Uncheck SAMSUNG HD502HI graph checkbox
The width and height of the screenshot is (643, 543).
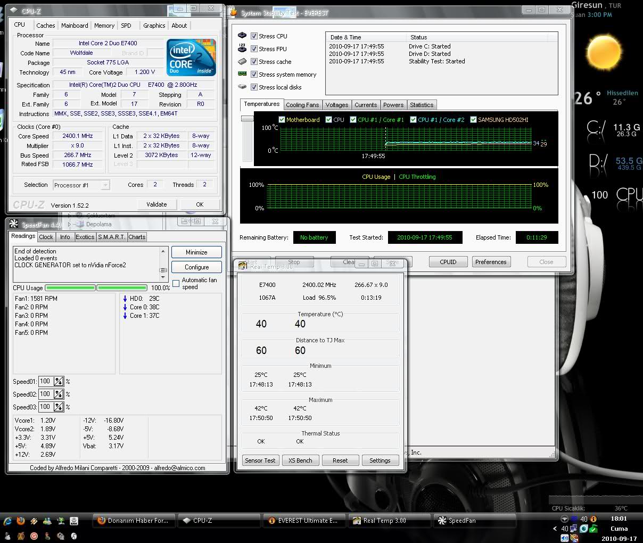(x=473, y=120)
